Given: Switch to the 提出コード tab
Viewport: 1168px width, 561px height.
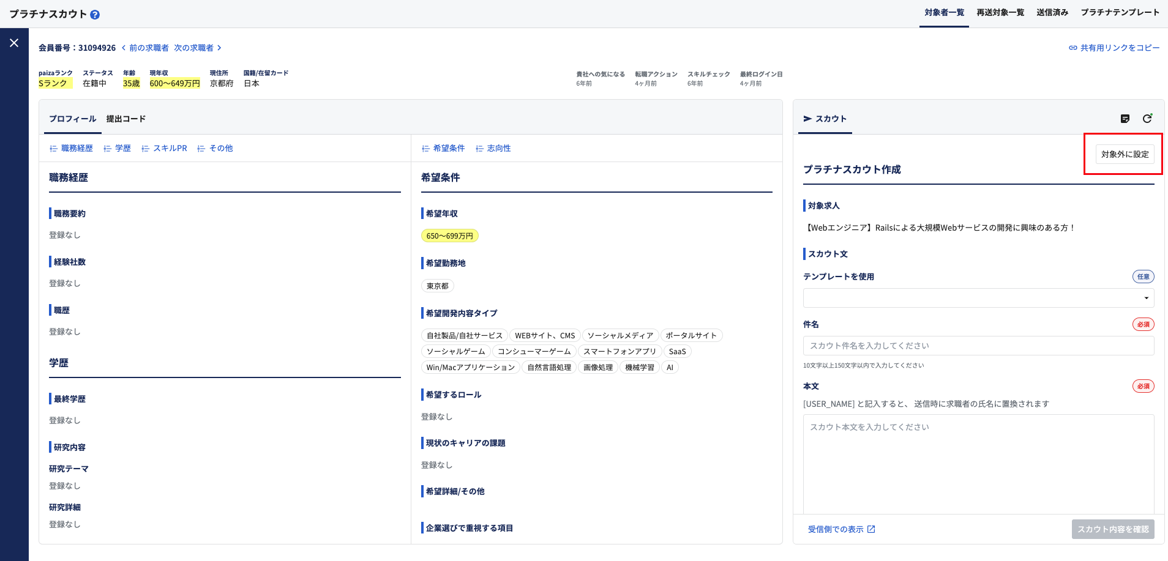Looking at the screenshot, I should pyautogui.click(x=126, y=119).
